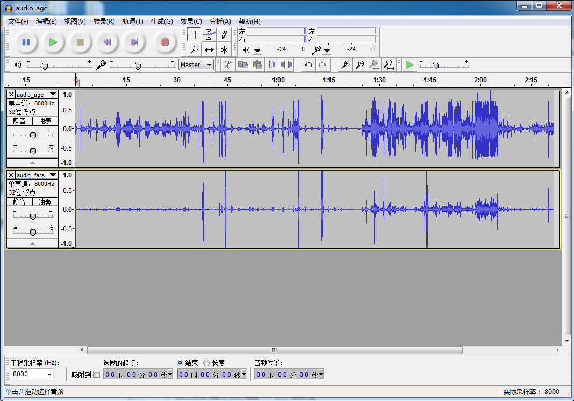The image size is (574, 401).
Task: Open the Analyze (分析) menu
Action: [220, 22]
